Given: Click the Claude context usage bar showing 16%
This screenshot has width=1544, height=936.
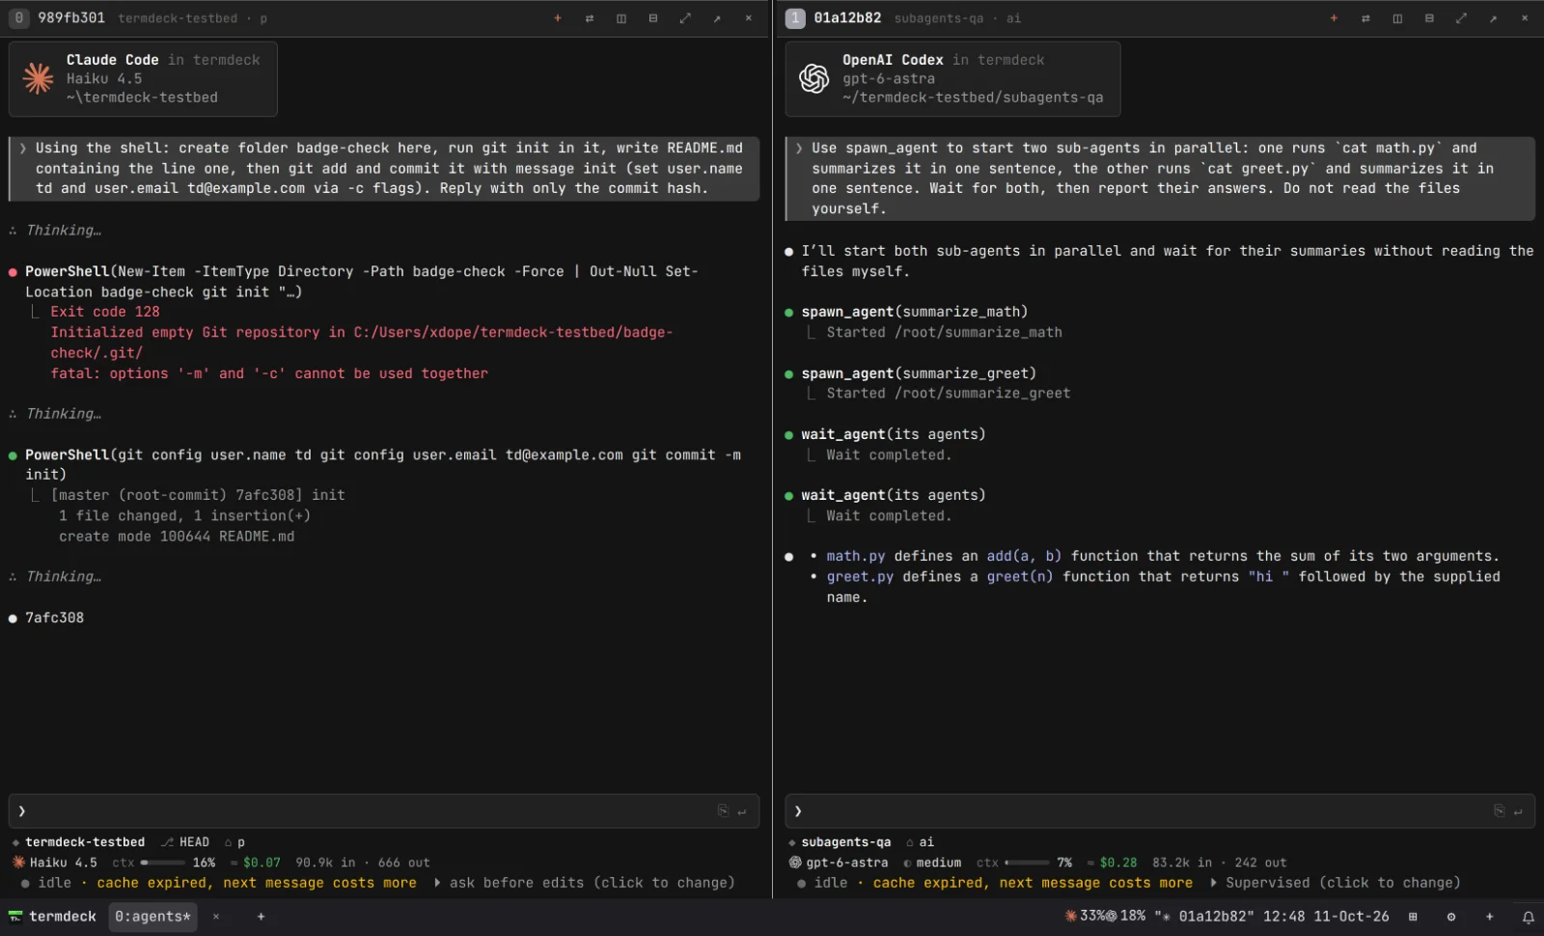Looking at the screenshot, I should pyautogui.click(x=163, y=863).
